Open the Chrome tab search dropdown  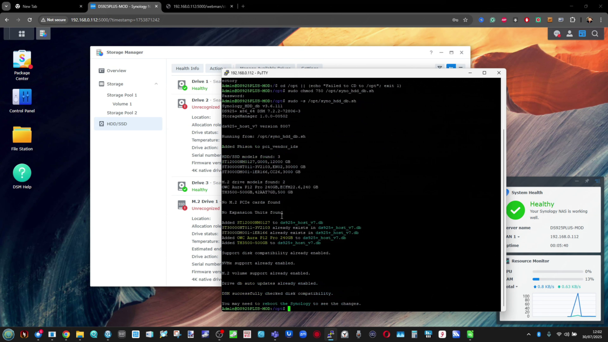(6, 6)
